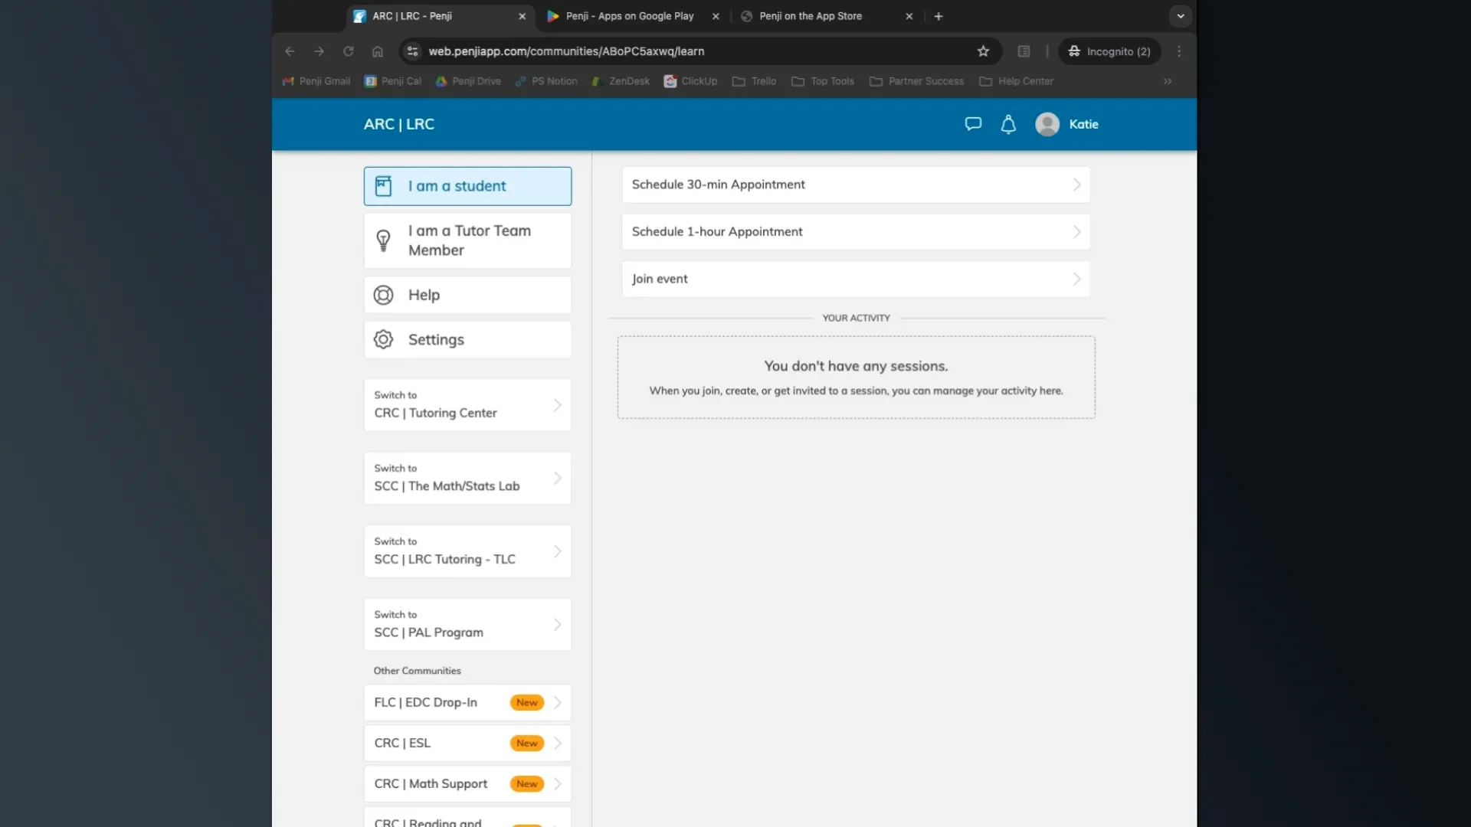
Task: Expand hidden bookmarks with double chevron
Action: (1168, 81)
